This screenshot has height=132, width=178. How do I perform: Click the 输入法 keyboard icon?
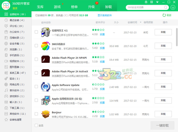pyautogui.click(x=6, y=102)
